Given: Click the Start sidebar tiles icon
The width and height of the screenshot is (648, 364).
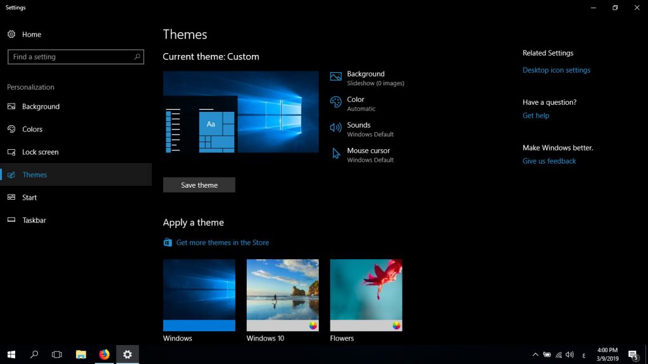Looking at the screenshot, I should click(11, 197).
